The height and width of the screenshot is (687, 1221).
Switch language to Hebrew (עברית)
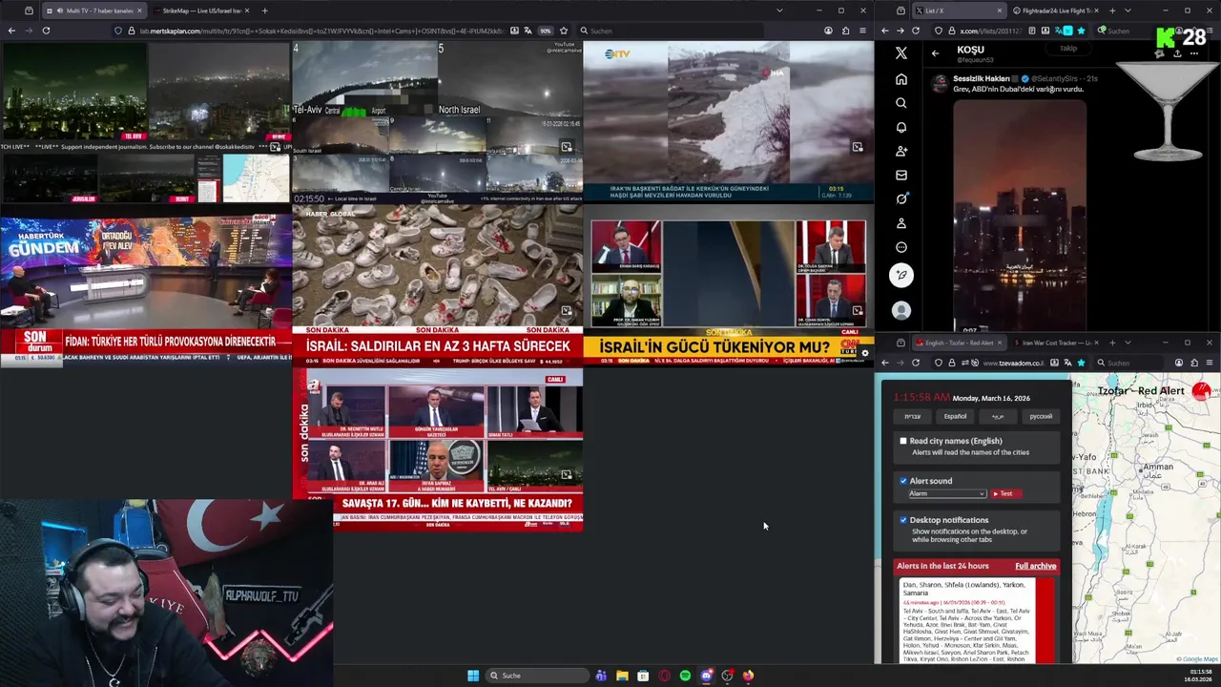(x=912, y=416)
